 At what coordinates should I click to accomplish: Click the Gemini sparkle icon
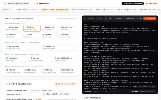click(62, 34)
